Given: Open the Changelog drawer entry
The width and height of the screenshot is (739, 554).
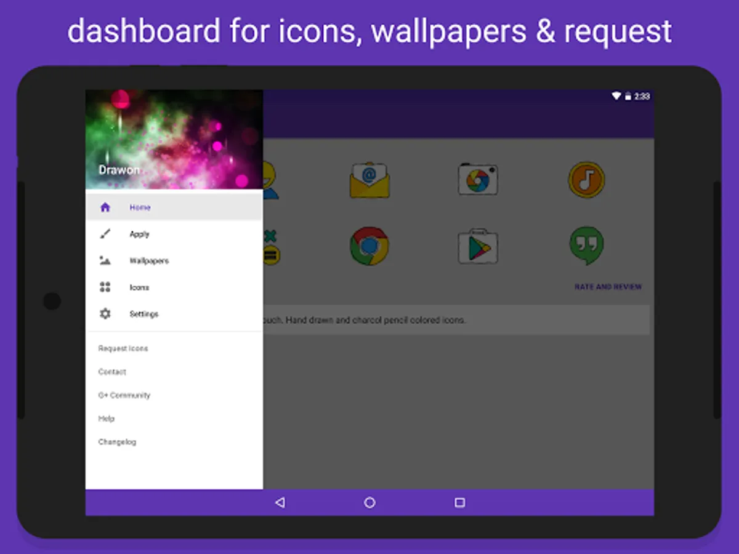Looking at the screenshot, I should point(117,442).
